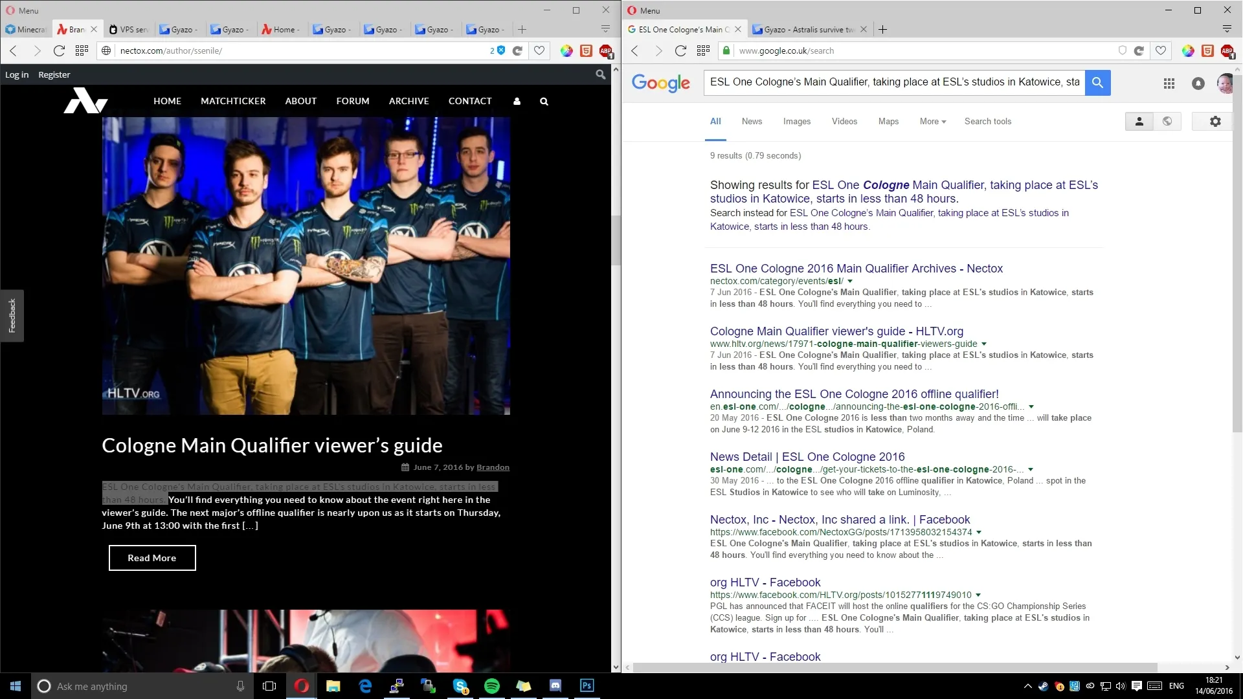Image resolution: width=1243 pixels, height=699 pixels.
Task: Click Cortana Ask me anything box
Action: click(142, 686)
